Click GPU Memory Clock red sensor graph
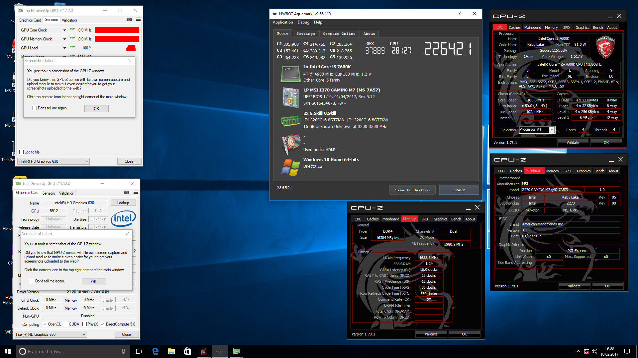Image resolution: width=638 pixels, height=358 pixels. (117, 39)
